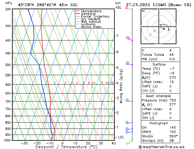Click the orange Dry Adiabat legend line
Image resolution: width=194 pixels, height=149 pixels.
tap(78, 19)
